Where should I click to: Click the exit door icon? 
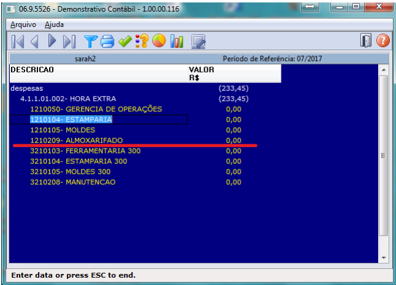click(x=366, y=41)
